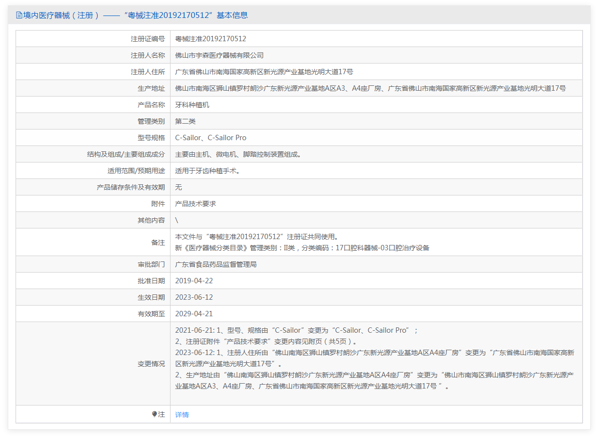Select remark line 本文件与…注册证共同使用

(x=257, y=237)
